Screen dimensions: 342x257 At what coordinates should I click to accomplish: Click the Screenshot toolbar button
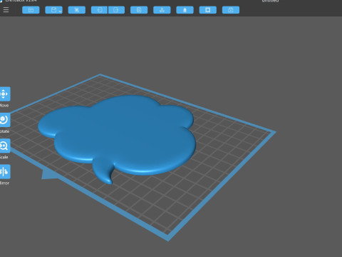pos(77,10)
